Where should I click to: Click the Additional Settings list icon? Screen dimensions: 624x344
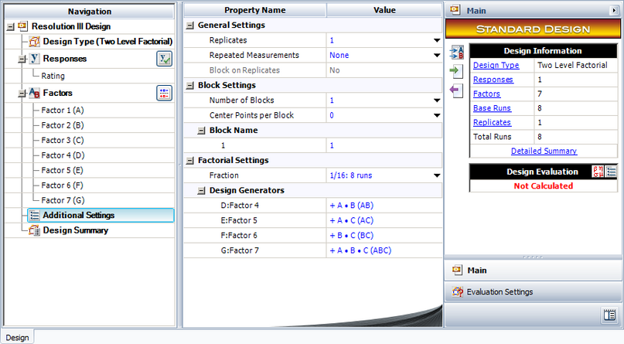pyautogui.click(x=35, y=215)
